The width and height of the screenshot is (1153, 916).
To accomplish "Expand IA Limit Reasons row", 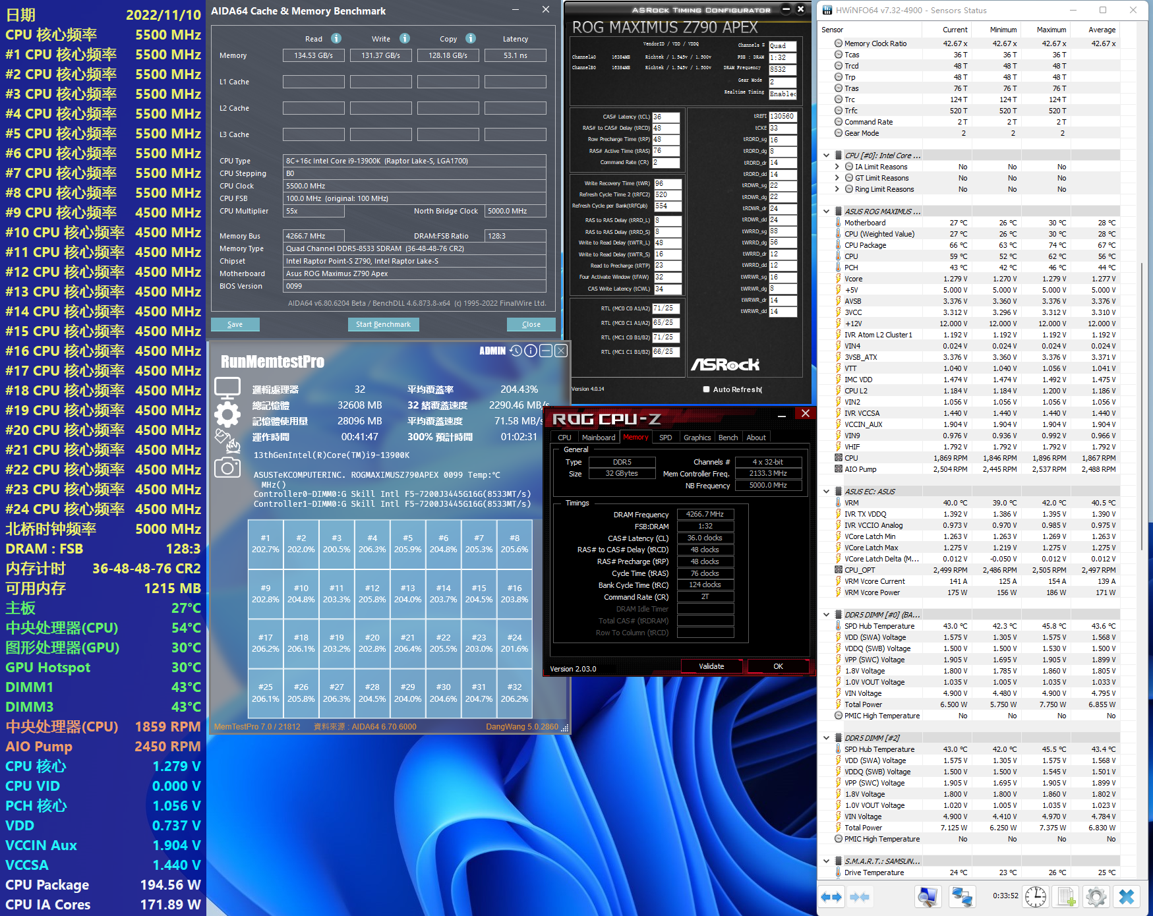I will pos(837,167).
